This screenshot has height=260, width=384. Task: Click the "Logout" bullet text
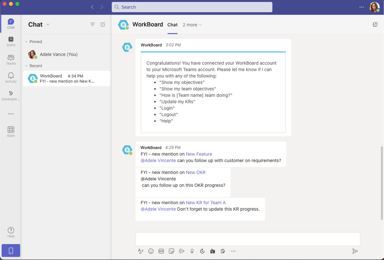click(x=168, y=115)
